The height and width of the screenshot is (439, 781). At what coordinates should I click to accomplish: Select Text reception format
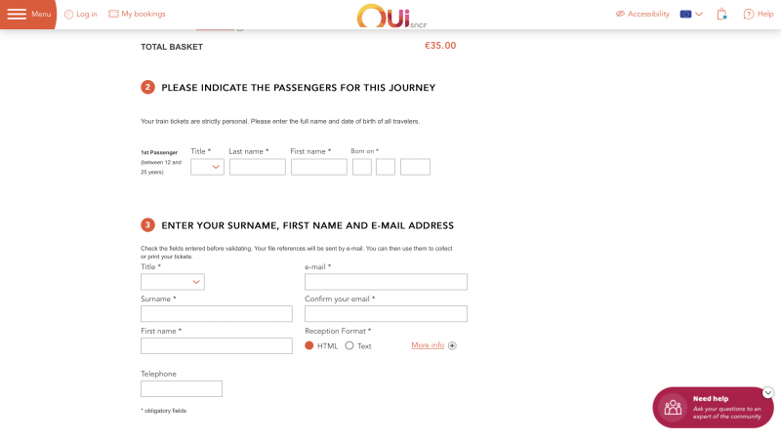click(x=349, y=345)
